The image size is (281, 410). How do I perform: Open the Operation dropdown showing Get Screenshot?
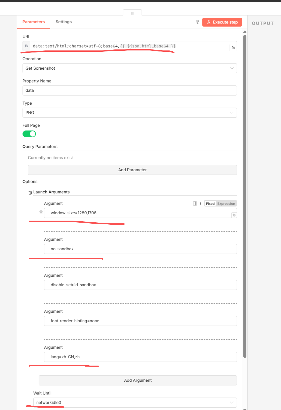click(x=129, y=68)
